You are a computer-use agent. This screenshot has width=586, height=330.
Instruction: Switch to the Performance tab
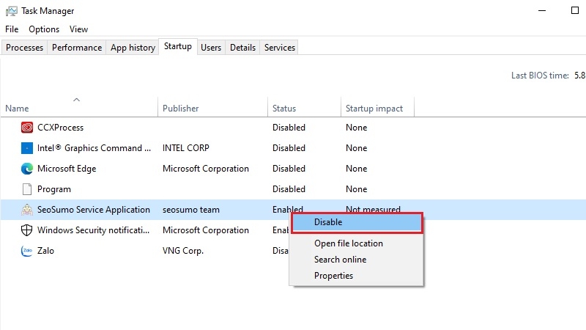[77, 48]
